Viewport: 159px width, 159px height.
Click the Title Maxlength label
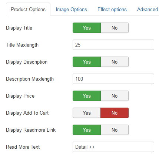click(x=22, y=45)
